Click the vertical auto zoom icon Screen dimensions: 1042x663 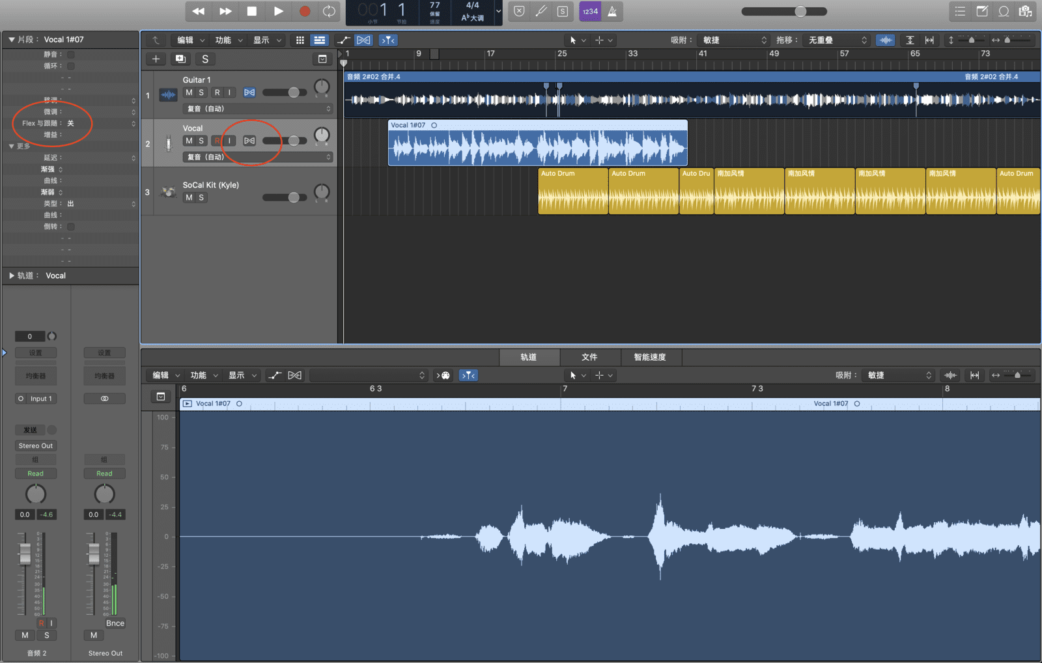click(x=910, y=40)
